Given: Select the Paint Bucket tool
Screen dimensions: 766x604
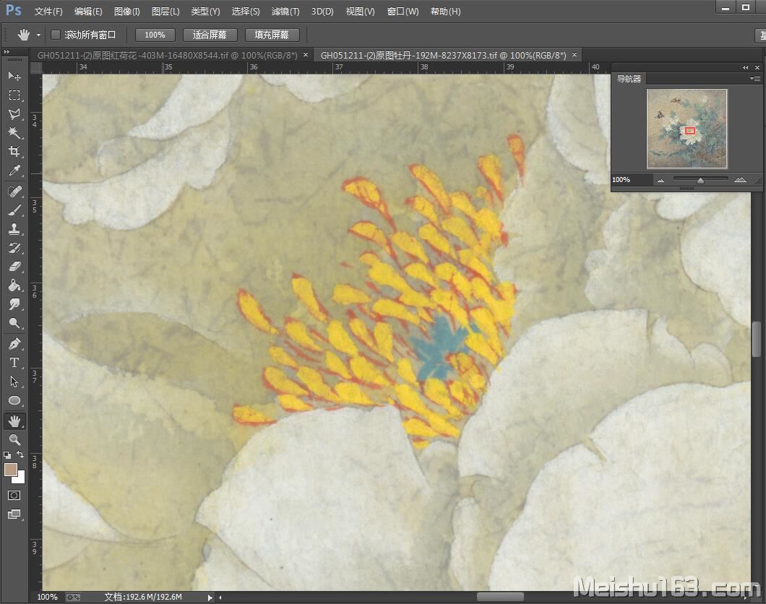Looking at the screenshot, I should 14,285.
